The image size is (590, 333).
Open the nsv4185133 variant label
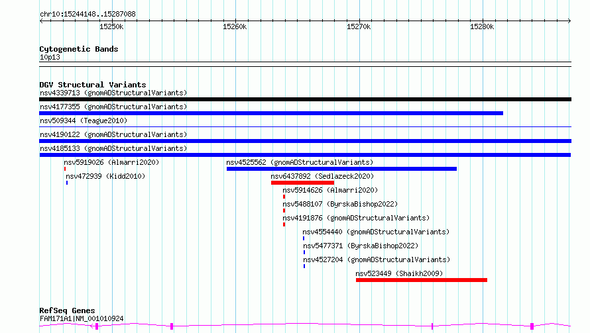[x=113, y=148]
